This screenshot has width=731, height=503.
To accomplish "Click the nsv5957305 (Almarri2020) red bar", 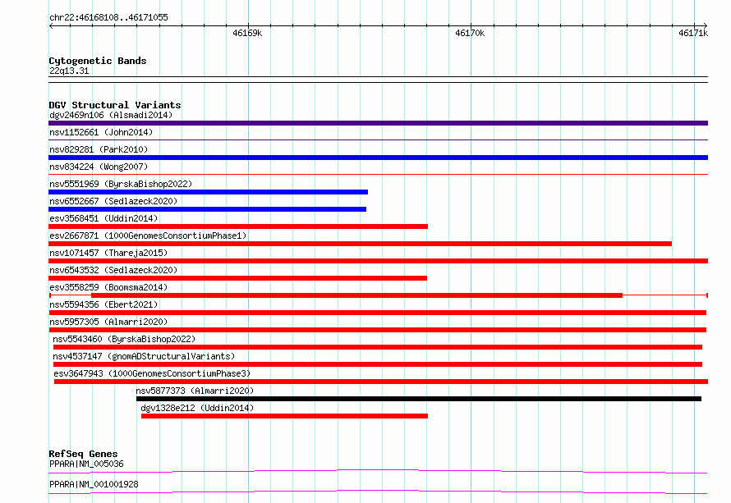I will (377, 330).
